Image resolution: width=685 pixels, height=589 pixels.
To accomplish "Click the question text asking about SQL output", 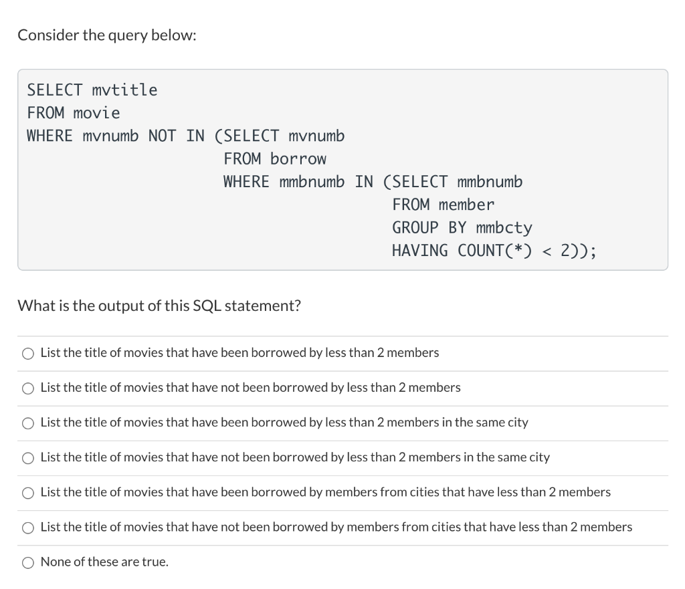I will pyautogui.click(x=160, y=306).
